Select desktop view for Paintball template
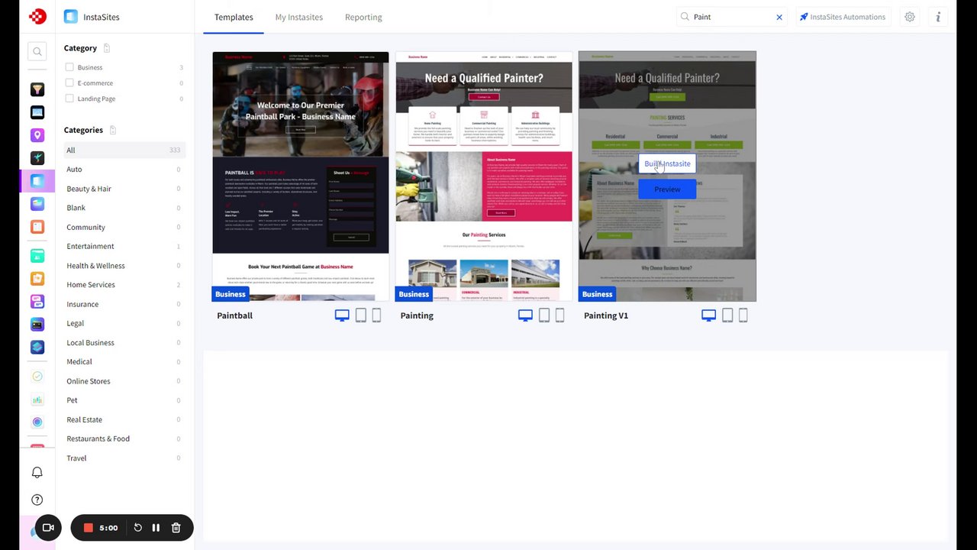Screen dimensions: 977x550 click(342, 315)
